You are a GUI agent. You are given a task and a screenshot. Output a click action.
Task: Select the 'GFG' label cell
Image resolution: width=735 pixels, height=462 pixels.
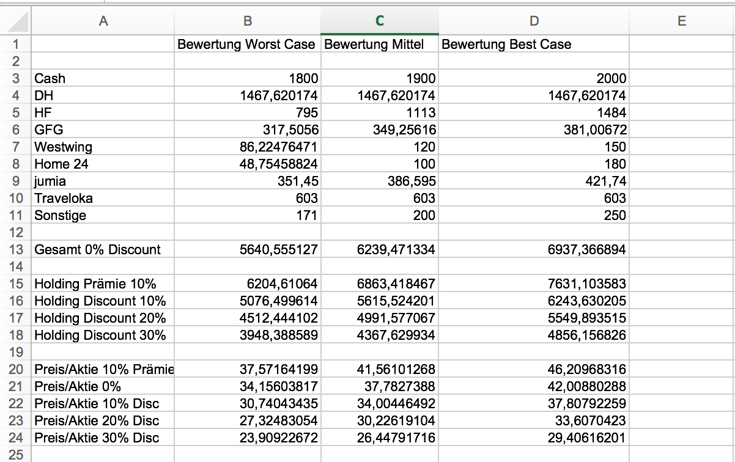pyautogui.click(x=103, y=130)
